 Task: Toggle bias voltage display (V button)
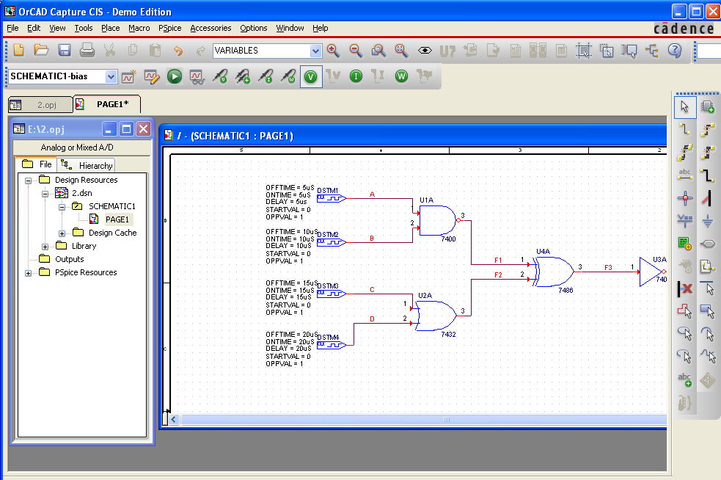pos(311,76)
